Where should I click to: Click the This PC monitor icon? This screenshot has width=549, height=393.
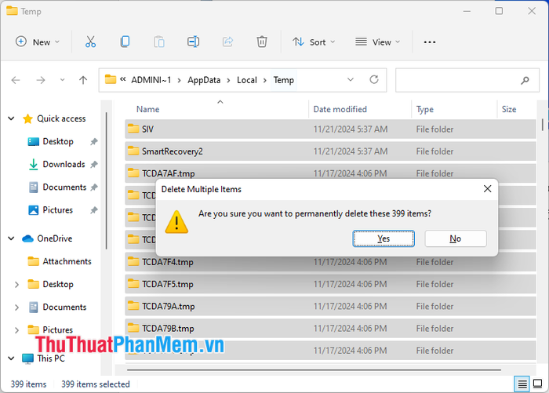27,358
